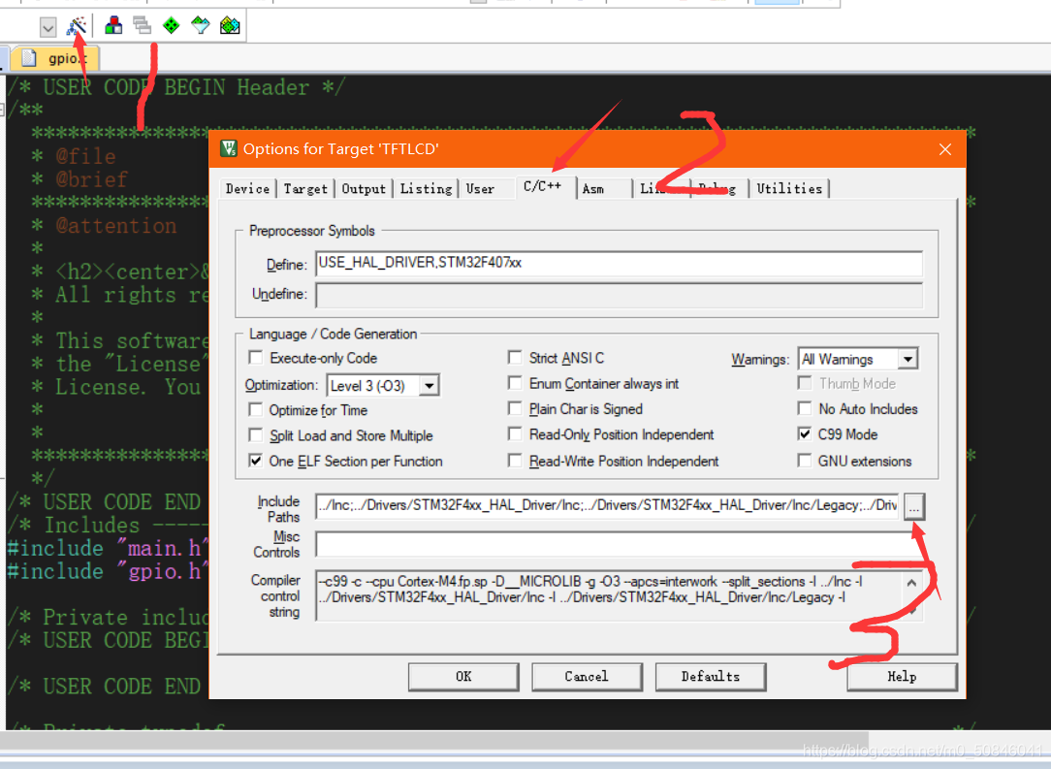Uncheck One ELF Section per Function
This screenshot has height=769, width=1051.
click(255, 461)
